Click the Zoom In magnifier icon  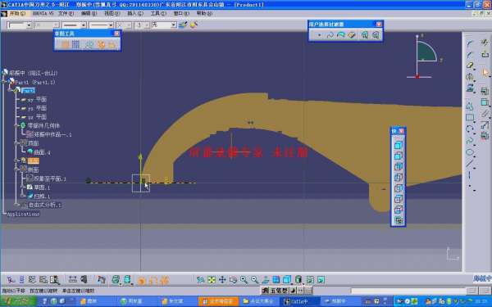click(x=244, y=280)
